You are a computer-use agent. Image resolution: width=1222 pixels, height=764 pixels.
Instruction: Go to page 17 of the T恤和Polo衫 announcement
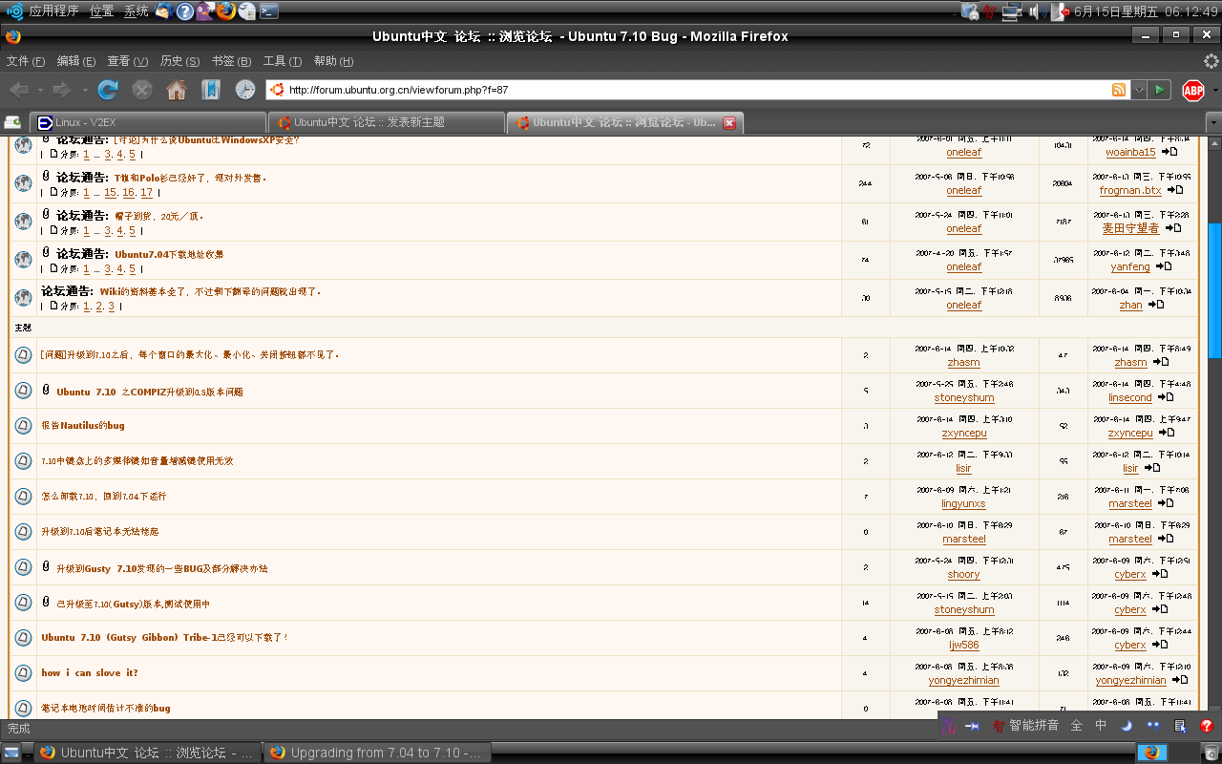coord(146,192)
